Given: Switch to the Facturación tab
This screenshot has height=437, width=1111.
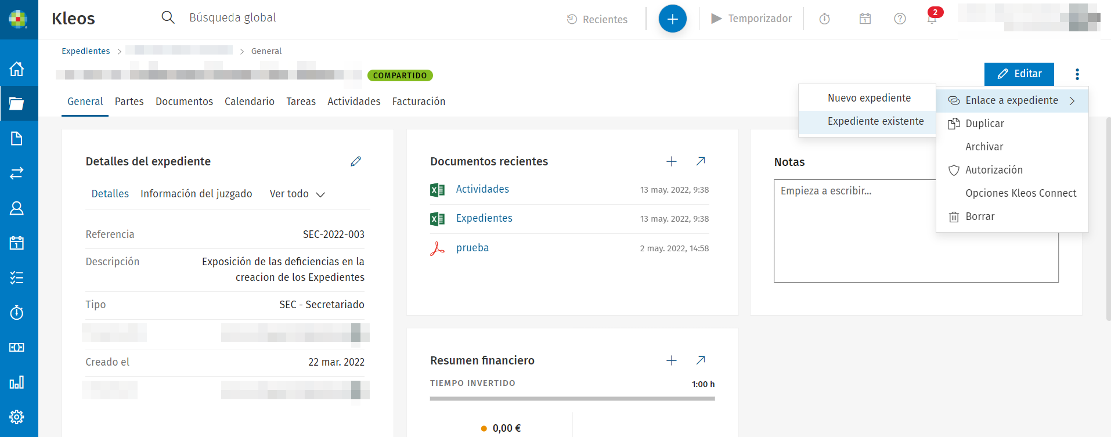Looking at the screenshot, I should (x=419, y=102).
